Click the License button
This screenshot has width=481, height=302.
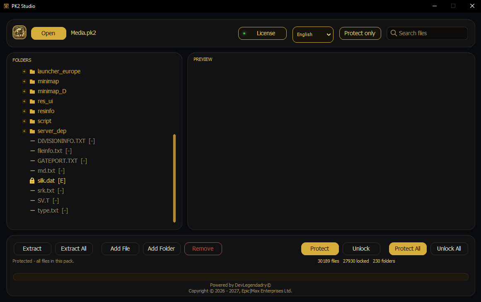(262, 33)
